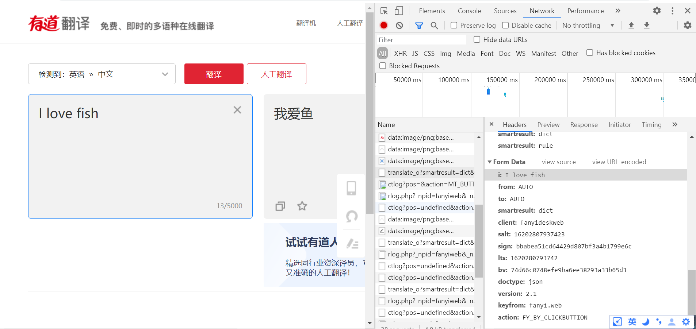
Task: Toggle the network filter funnel icon
Action: [x=419, y=25]
